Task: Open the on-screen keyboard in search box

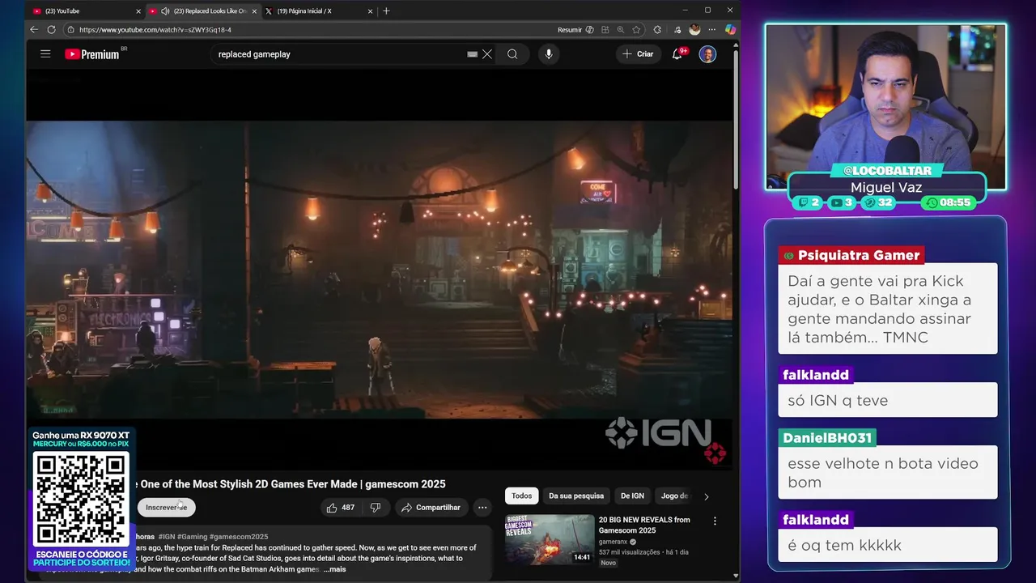Action: click(473, 54)
